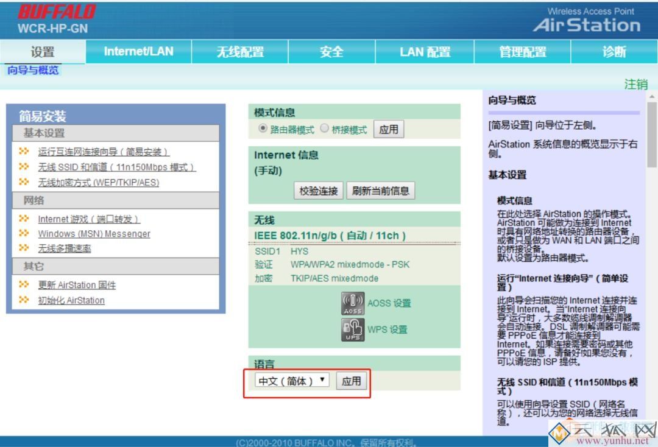Open the LAN 配置 tab
Viewport: 658px width, 447px height.
tap(425, 52)
